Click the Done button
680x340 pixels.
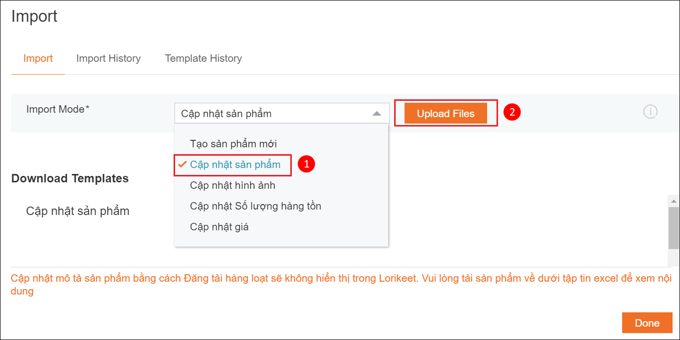click(647, 323)
